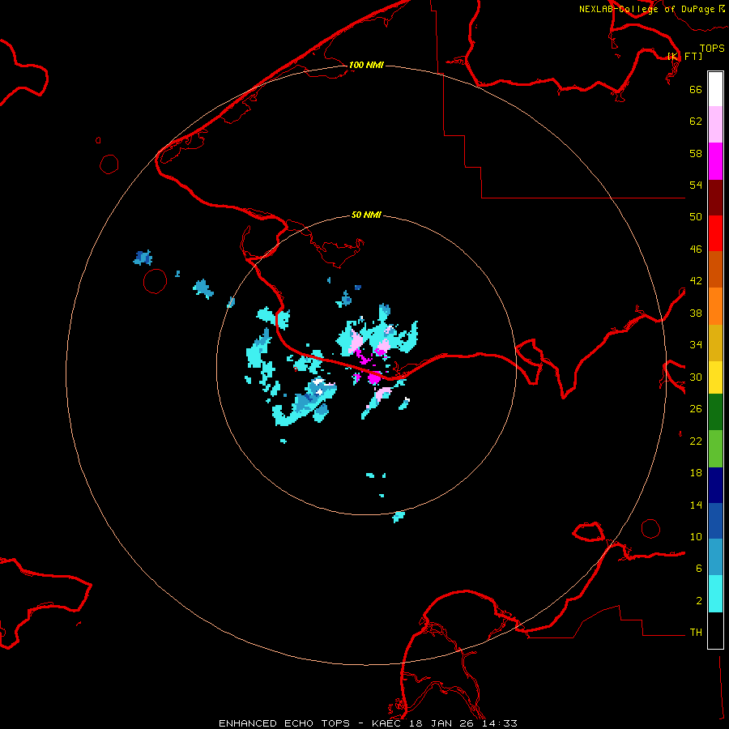The height and width of the screenshot is (729, 729).
Task: Click the K FT units label
Action: click(684, 56)
